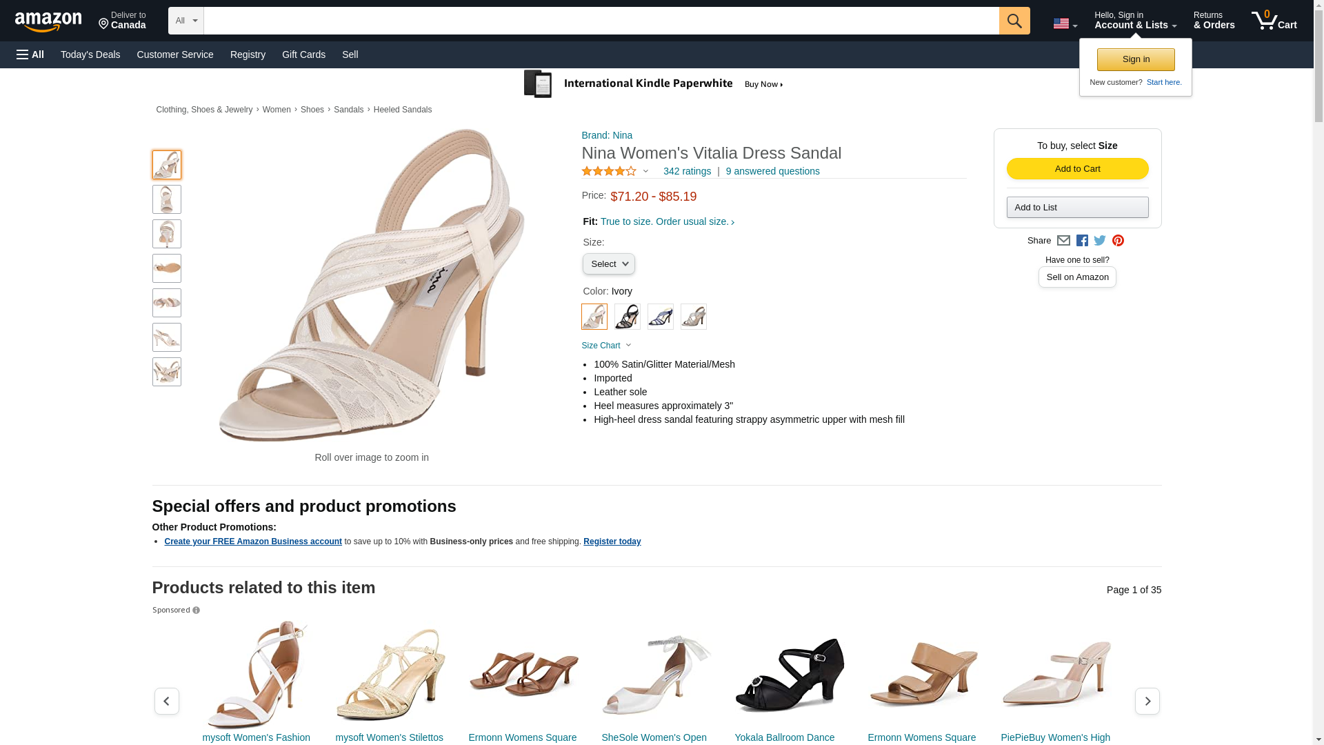This screenshot has height=745, width=1324.
Task: Open the search category All dropdown
Action: coord(185,21)
